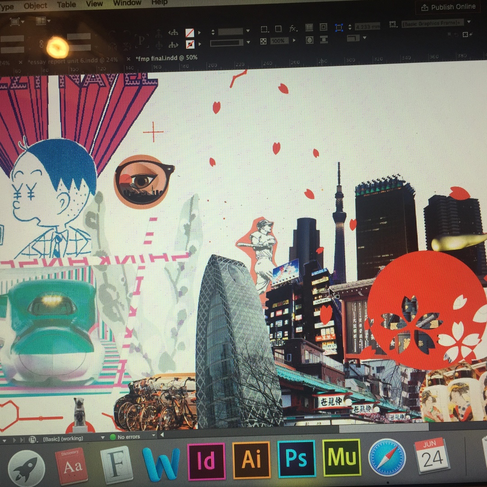Viewport: 487px width, 487px height.
Task: Open the corner shape dropdown arrow
Action: point(364,37)
